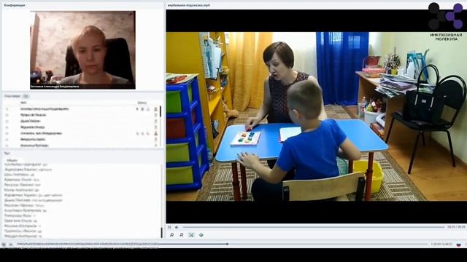This screenshot has height=262, width=467.
Task: Click the dark microphone icon in top participant row
Action: point(137,109)
